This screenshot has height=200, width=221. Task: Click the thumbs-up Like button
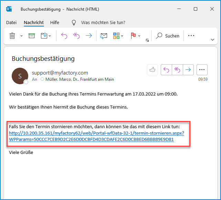pyautogui.click(x=152, y=70)
